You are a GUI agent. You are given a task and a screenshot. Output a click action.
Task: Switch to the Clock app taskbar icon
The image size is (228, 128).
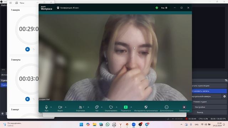[114, 124]
